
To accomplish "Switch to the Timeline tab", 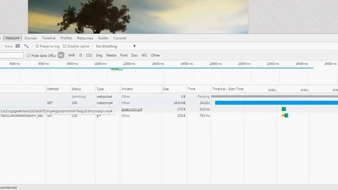I will (49, 38).
